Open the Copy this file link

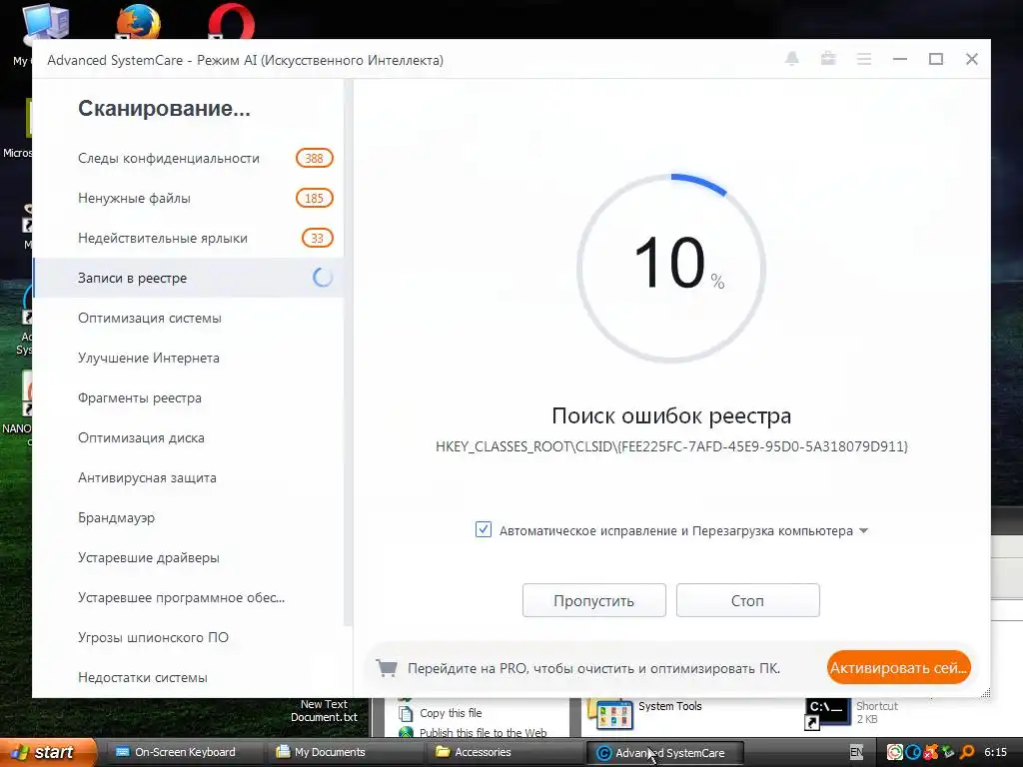click(x=451, y=713)
